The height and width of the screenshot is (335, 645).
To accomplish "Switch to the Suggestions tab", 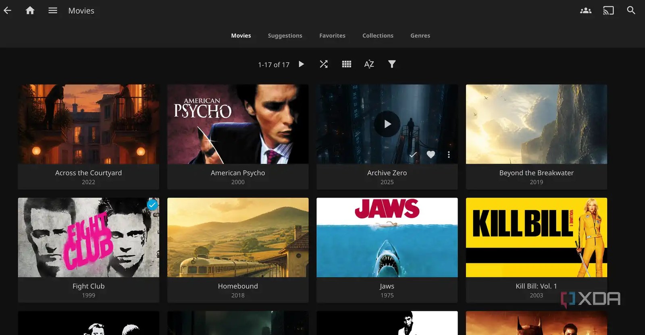I will click(285, 35).
